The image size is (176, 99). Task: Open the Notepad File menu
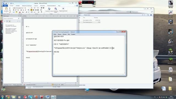[55, 34]
